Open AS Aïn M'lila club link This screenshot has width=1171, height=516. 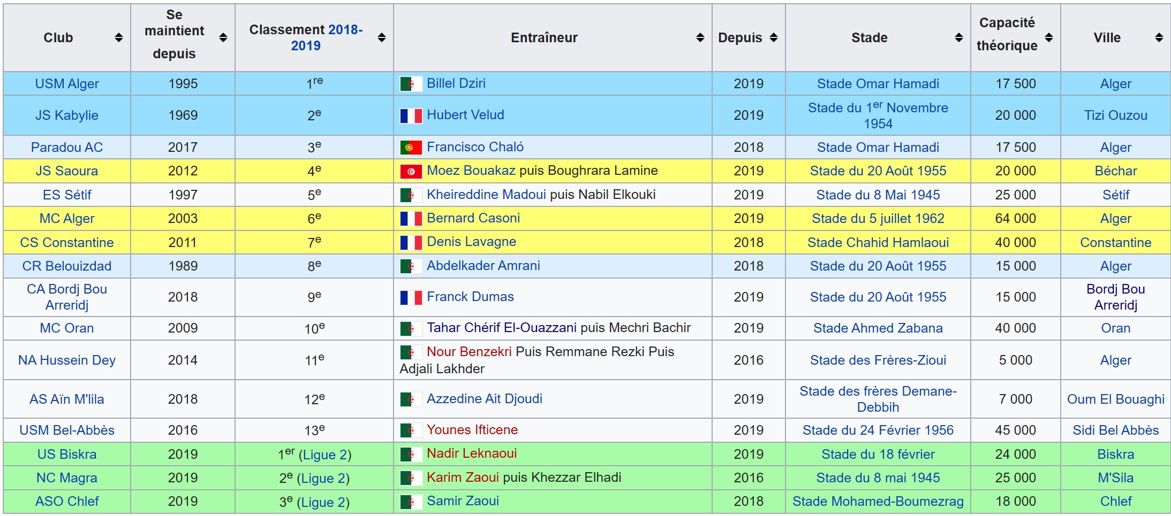click(67, 399)
